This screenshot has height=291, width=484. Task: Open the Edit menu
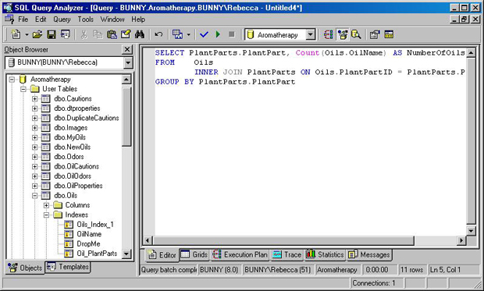(x=41, y=20)
